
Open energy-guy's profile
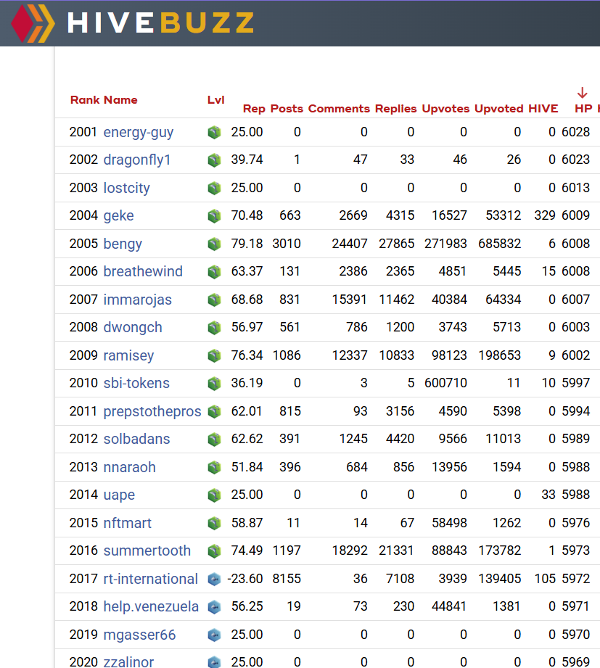click(x=139, y=133)
